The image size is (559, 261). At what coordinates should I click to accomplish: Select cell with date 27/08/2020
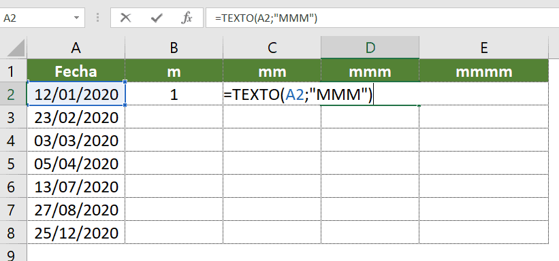76,210
